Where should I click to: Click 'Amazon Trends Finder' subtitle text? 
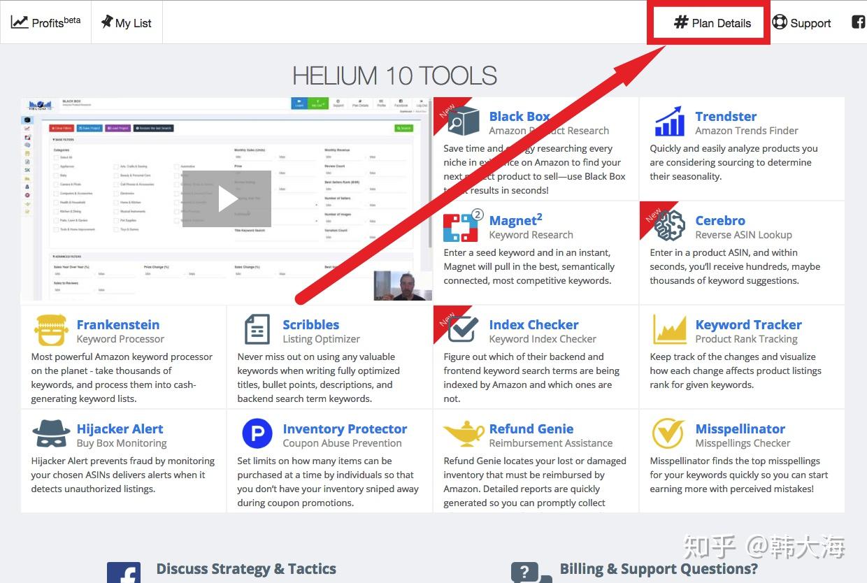click(747, 131)
